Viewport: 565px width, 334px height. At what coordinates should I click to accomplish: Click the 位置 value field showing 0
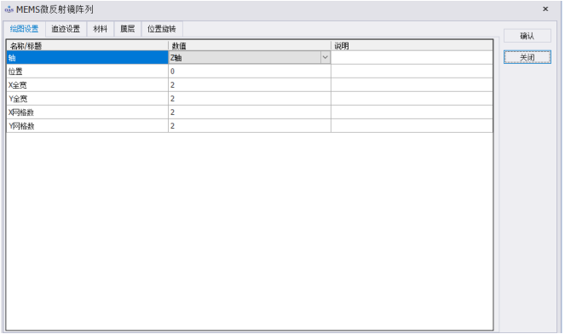(x=250, y=72)
